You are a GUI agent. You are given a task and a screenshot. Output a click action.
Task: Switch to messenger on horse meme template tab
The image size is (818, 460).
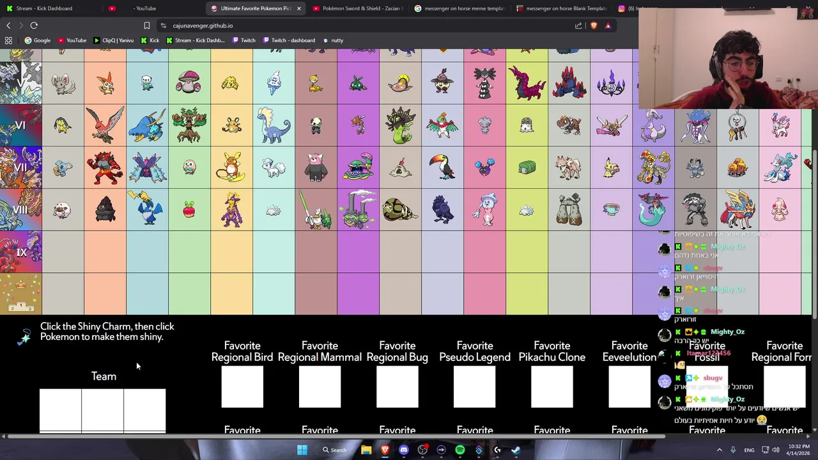click(459, 8)
